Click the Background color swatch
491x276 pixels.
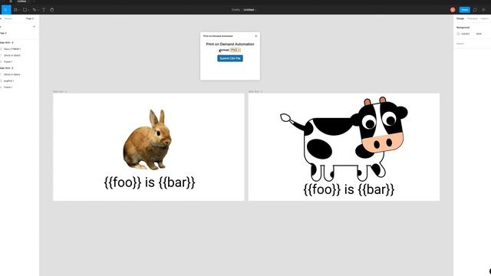(x=459, y=34)
